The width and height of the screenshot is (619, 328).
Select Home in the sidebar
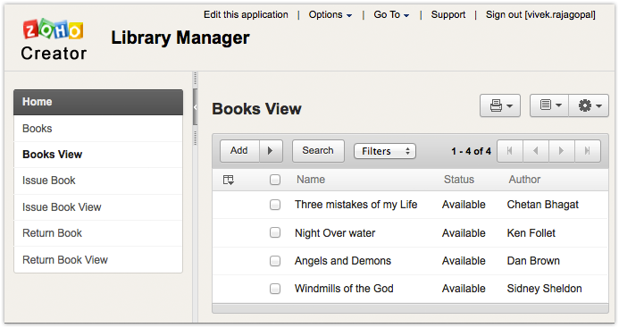pyautogui.click(x=98, y=102)
